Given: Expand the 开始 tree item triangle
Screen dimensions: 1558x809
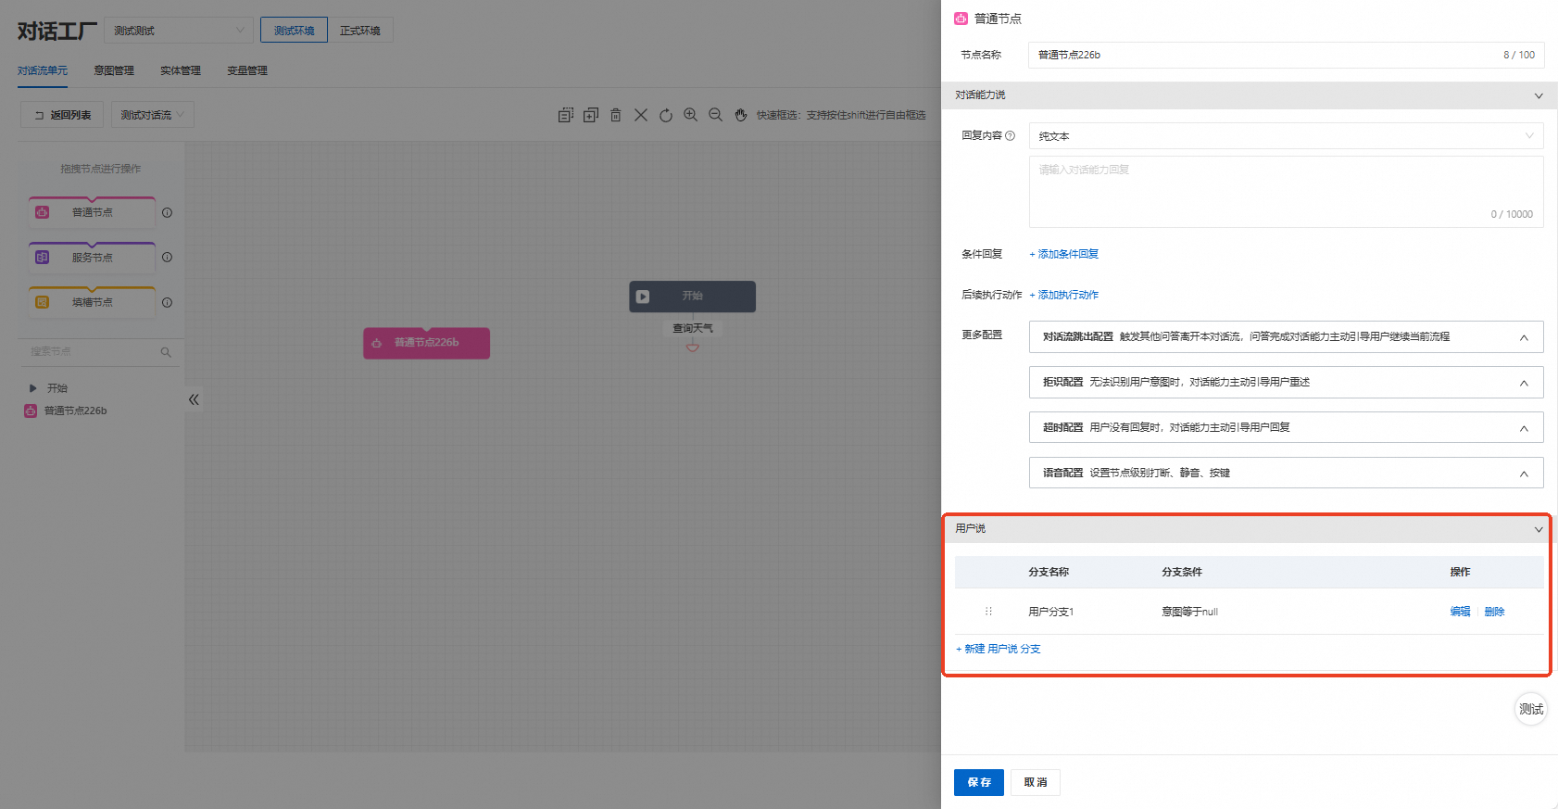Looking at the screenshot, I should [x=33, y=388].
